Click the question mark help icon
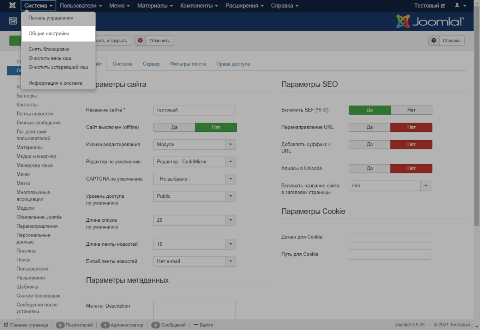The image size is (480, 330). pos(434,40)
